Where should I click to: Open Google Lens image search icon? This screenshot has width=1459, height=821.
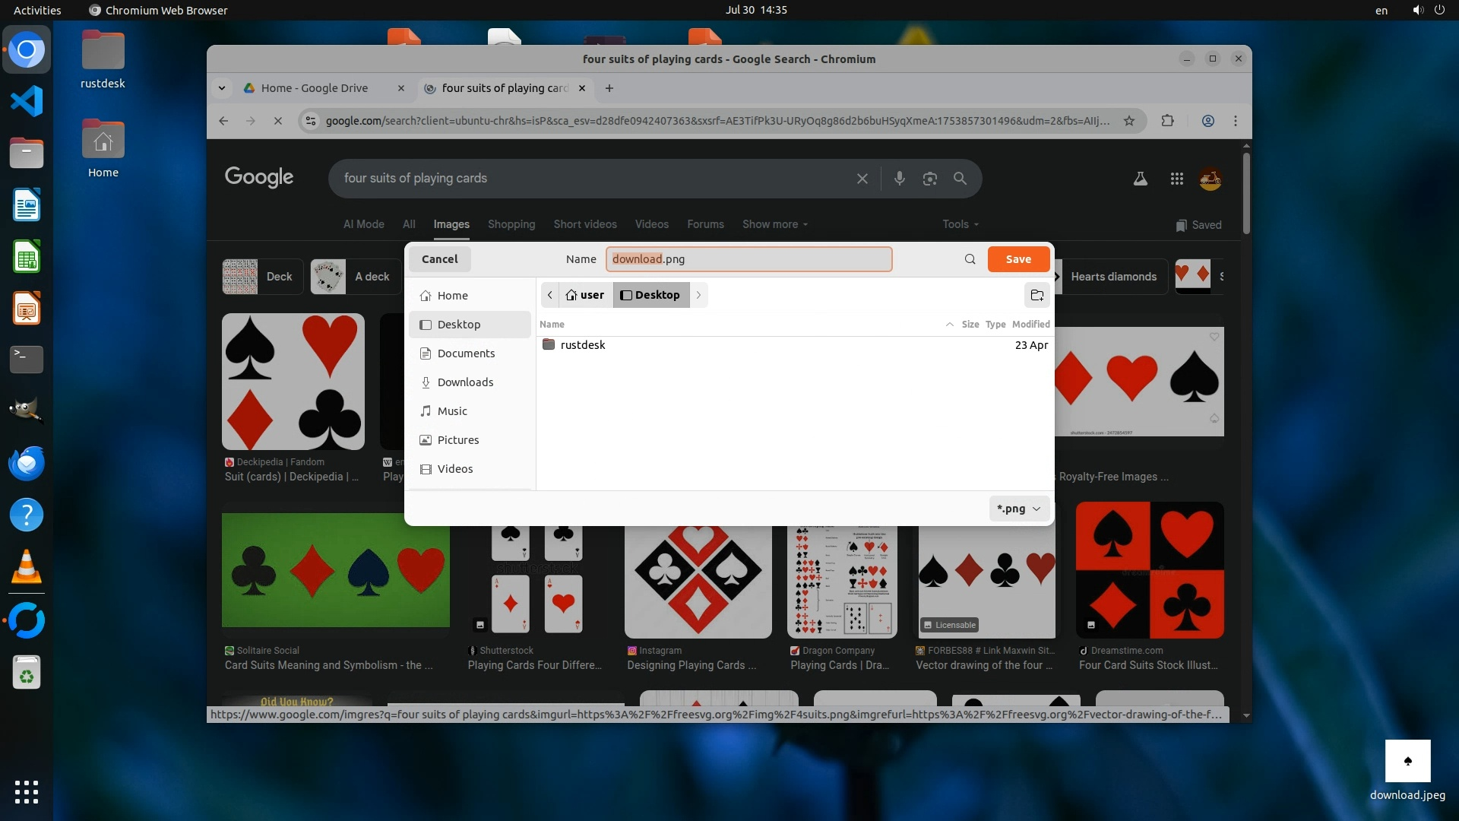[x=929, y=178]
